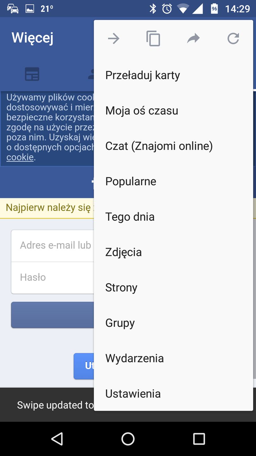
Task: Open the friend requests icon in header
Action: (x=92, y=73)
